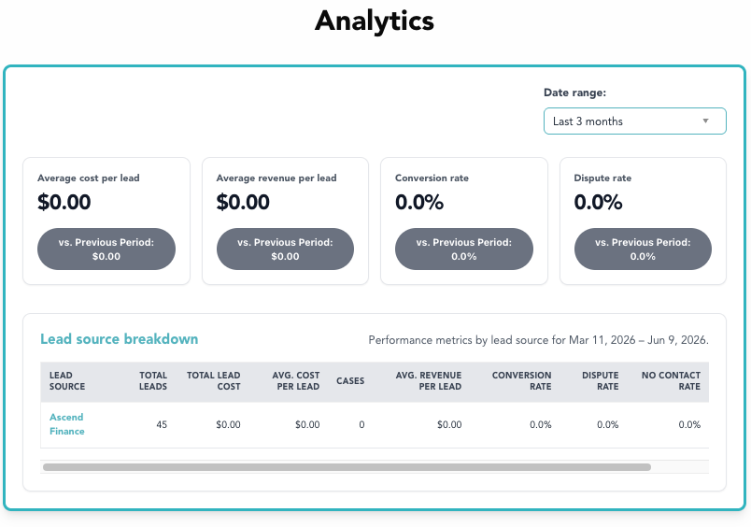The width and height of the screenshot is (751, 527).
Task: Sort by the Total Leads column header
Action: pyautogui.click(x=153, y=381)
